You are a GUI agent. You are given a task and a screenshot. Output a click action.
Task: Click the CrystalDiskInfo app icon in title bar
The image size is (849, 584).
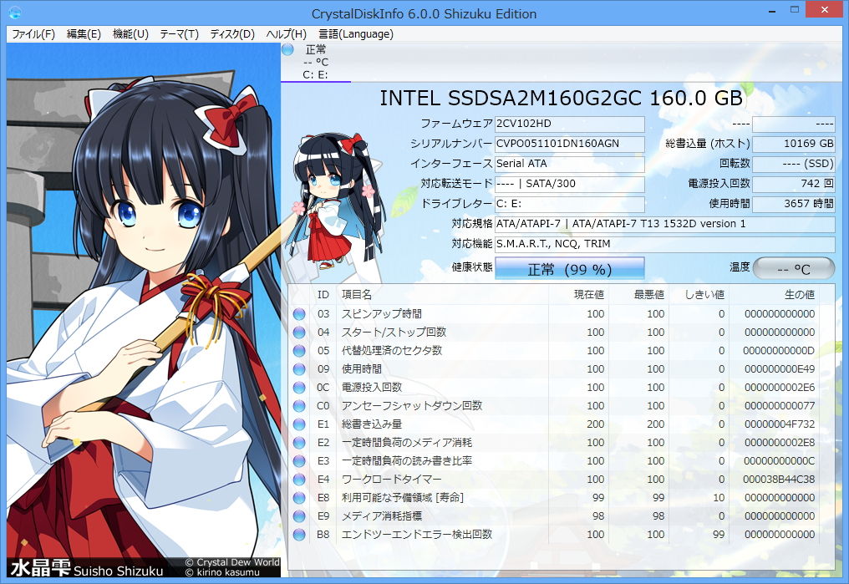pos(14,13)
